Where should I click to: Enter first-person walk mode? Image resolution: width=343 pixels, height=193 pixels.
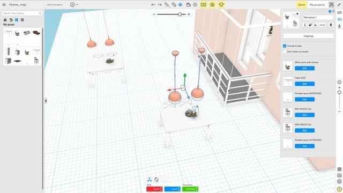339,26
